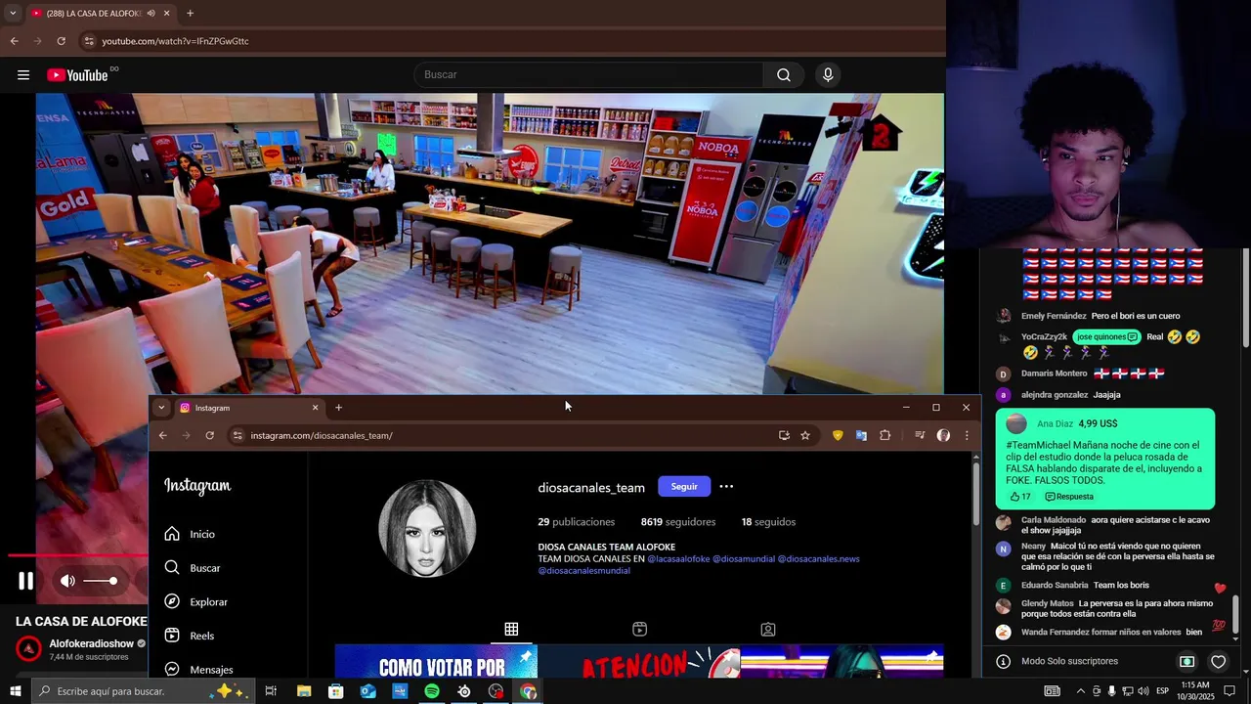Image resolution: width=1251 pixels, height=704 pixels.
Task: Click the youtube.com address bar URL
Action: (x=176, y=41)
